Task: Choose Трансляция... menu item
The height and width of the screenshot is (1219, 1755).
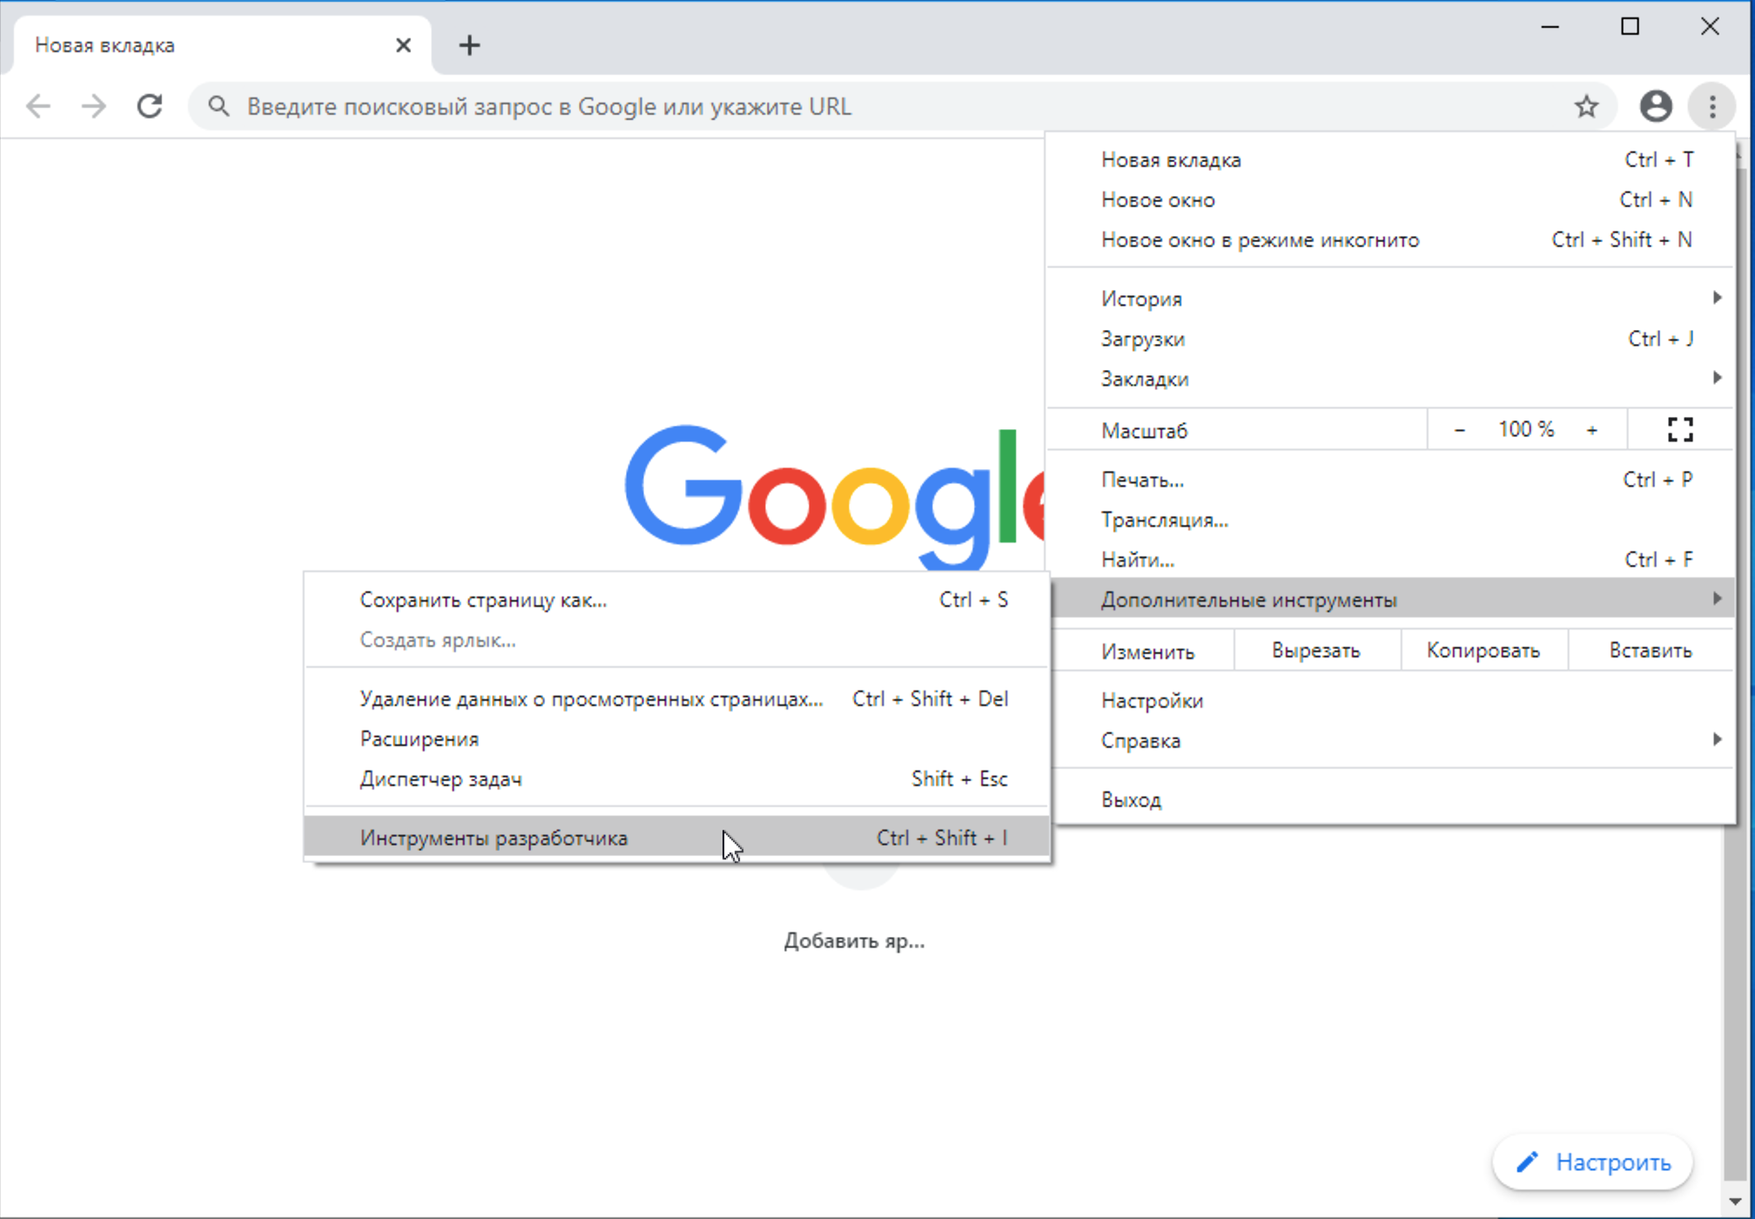Action: 1391,521
